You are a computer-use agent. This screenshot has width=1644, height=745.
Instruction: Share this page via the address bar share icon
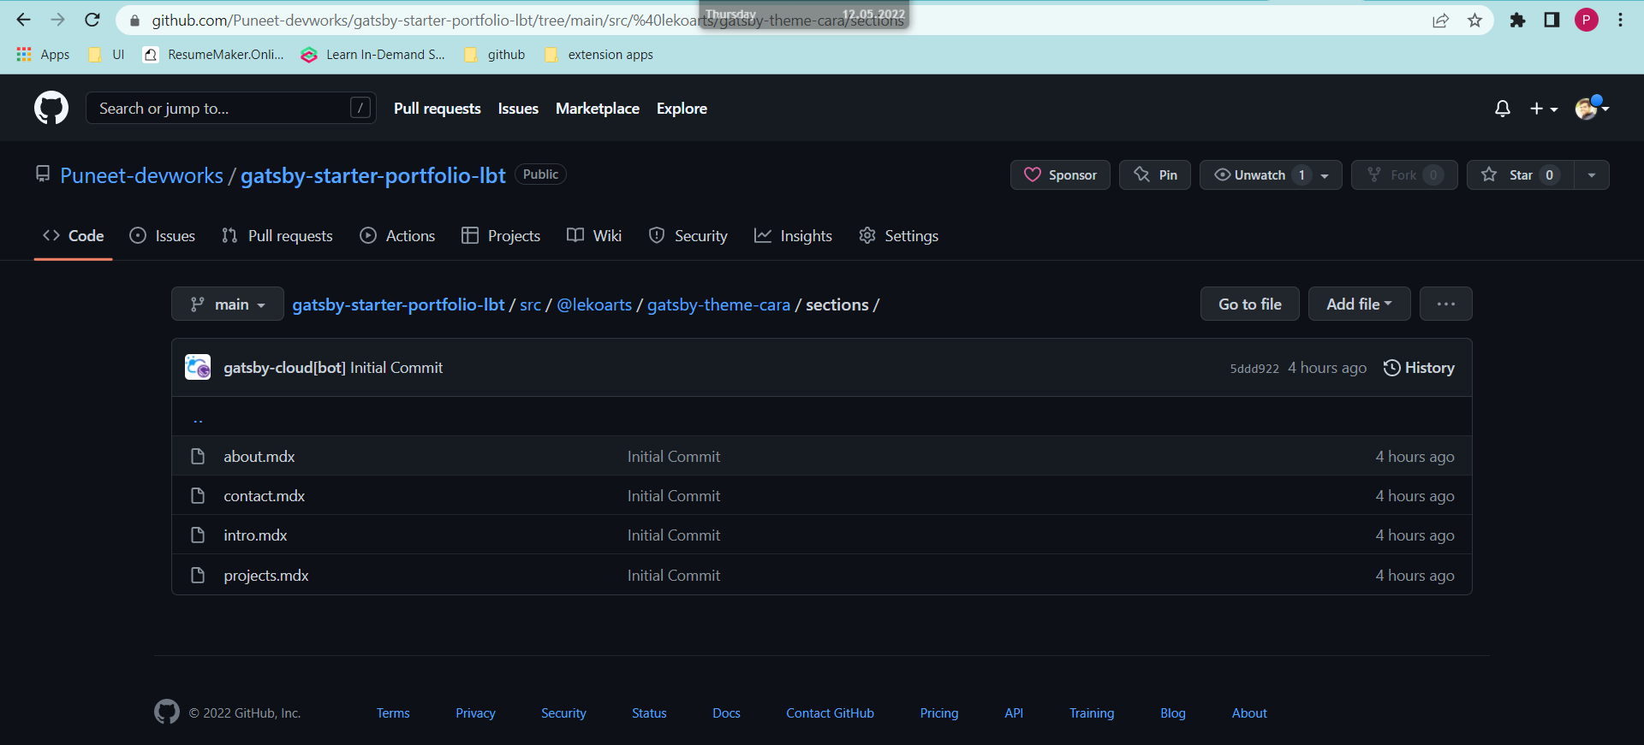point(1440,21)
